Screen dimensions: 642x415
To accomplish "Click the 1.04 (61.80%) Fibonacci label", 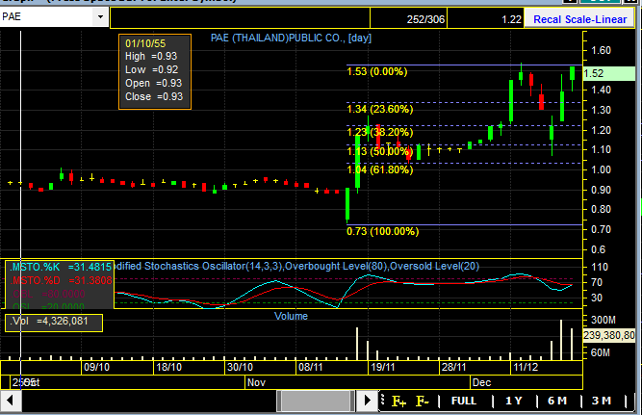I will (380, 169).
